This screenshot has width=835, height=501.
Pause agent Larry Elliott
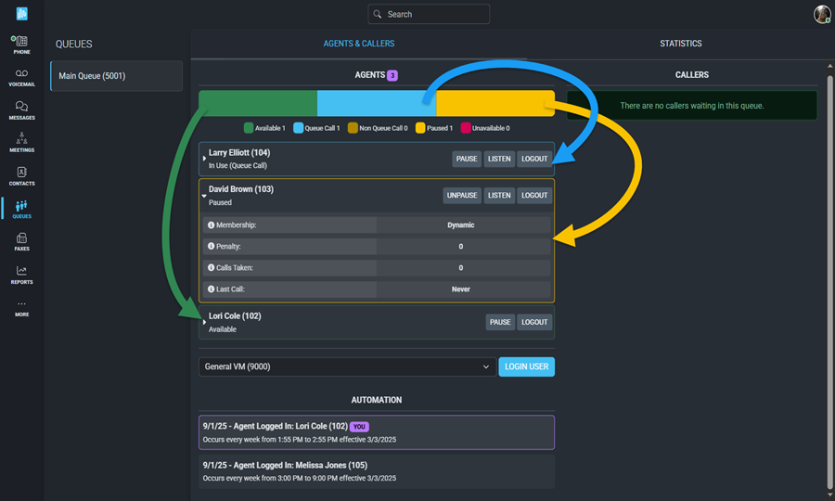(467, 159)
